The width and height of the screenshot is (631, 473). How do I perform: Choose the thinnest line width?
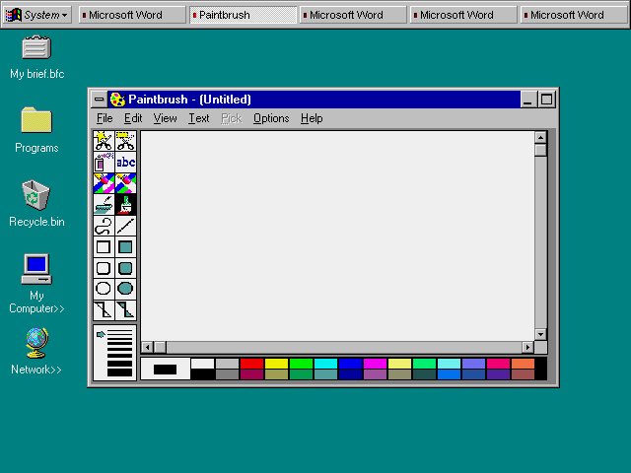[119, 332]
